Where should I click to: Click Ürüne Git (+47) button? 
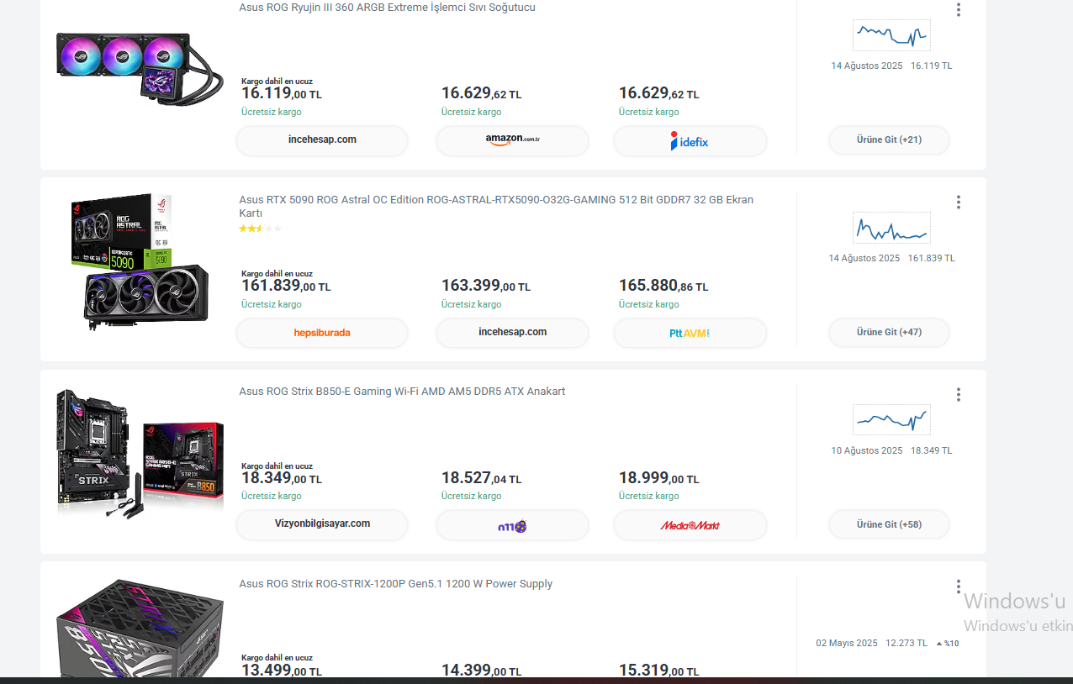coord(889,333)
